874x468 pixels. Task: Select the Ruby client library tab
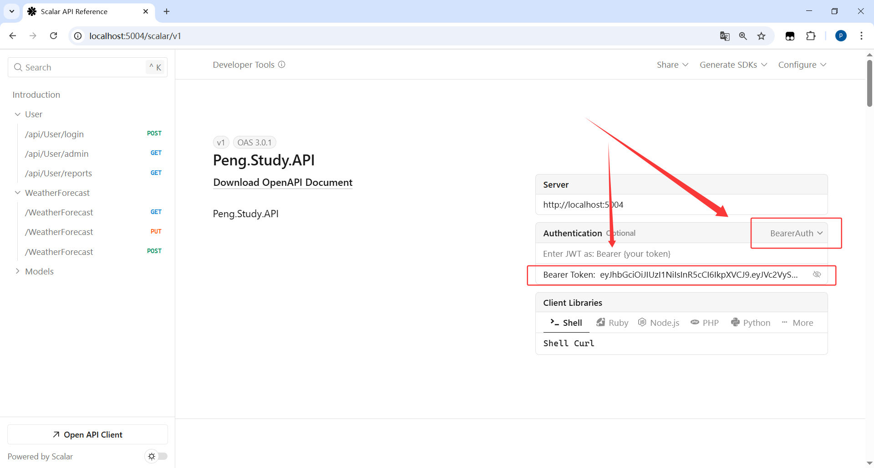(612, 323)
